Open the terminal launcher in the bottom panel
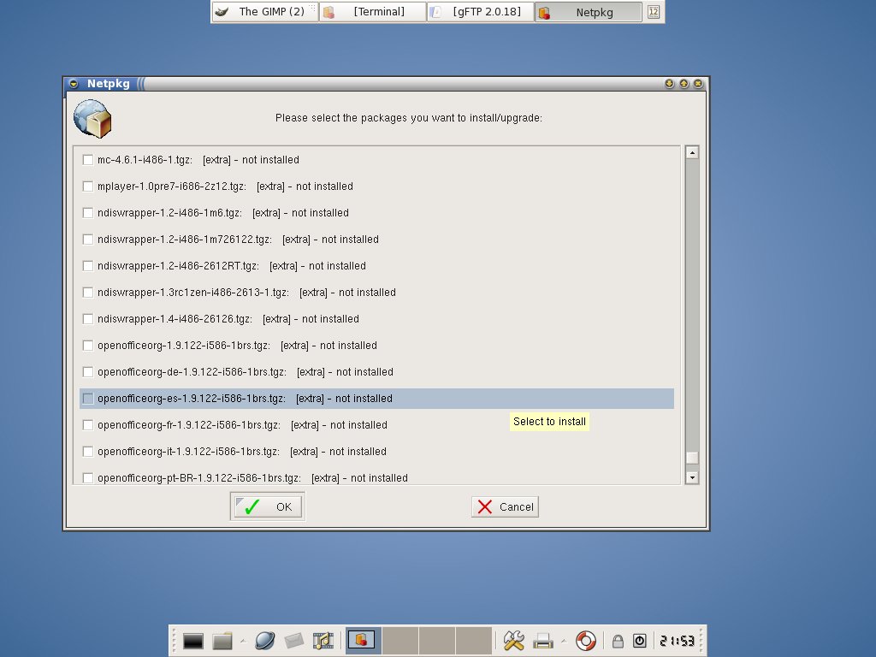This screenshot has height=657, width=876. point(193,641)
